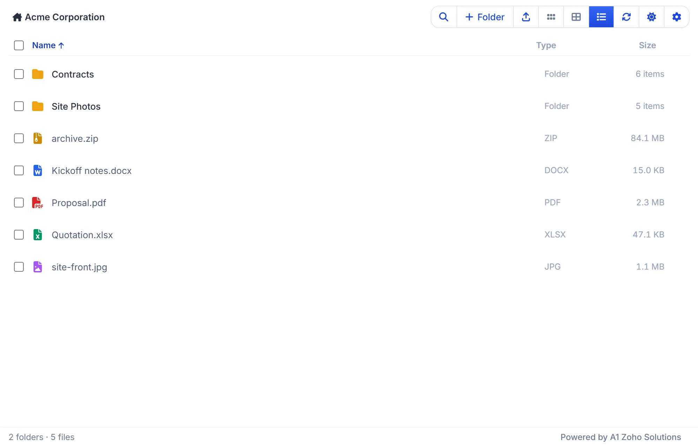Open settings gear
698x447 pixels.
click(x=677, y=17)
